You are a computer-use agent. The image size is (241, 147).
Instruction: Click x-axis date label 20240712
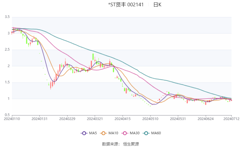(231, 119)
